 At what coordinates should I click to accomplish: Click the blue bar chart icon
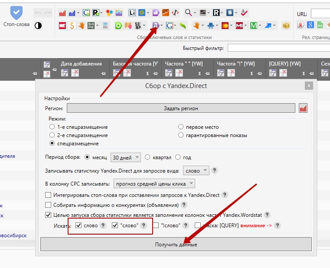tap(72, 13)
